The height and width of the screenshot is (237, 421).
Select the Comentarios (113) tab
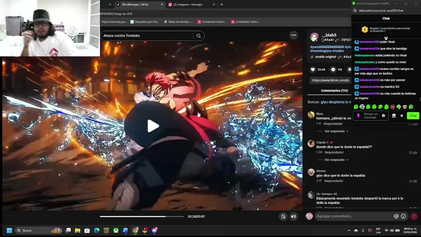coord(334,91)
